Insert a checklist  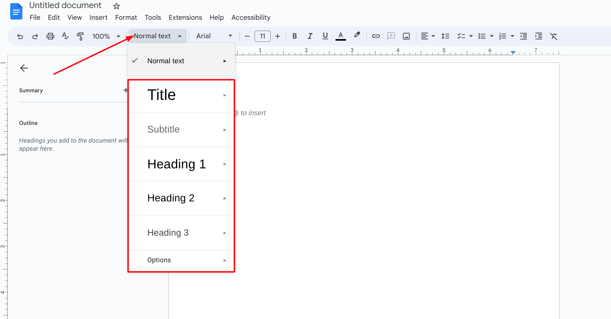[461, 36]
